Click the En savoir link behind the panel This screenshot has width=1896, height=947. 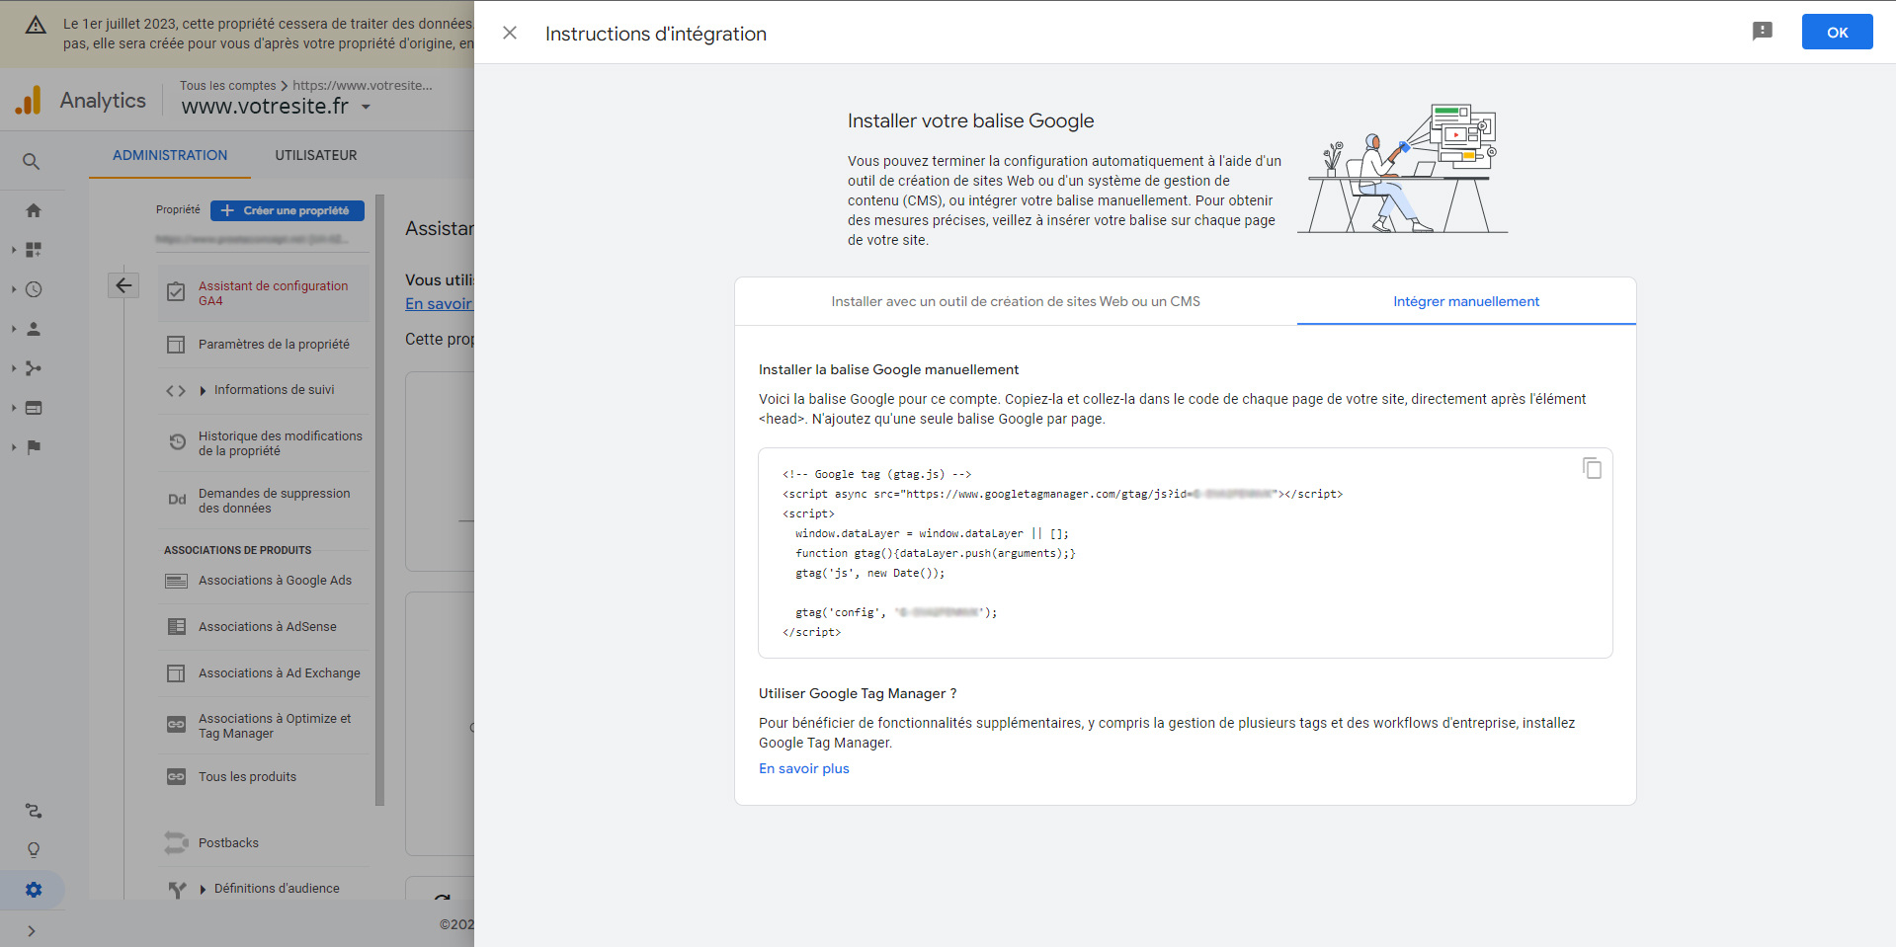click(x=439, y=304)
